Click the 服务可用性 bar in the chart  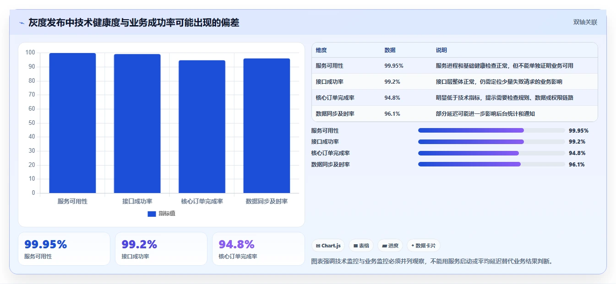72,123
